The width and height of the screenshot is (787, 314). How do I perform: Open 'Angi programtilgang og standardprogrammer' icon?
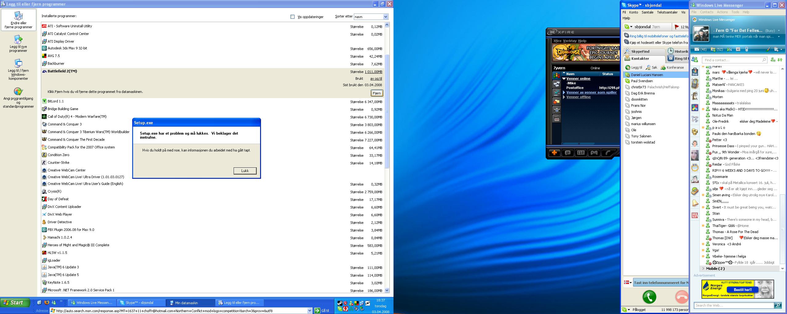[18, 98]
